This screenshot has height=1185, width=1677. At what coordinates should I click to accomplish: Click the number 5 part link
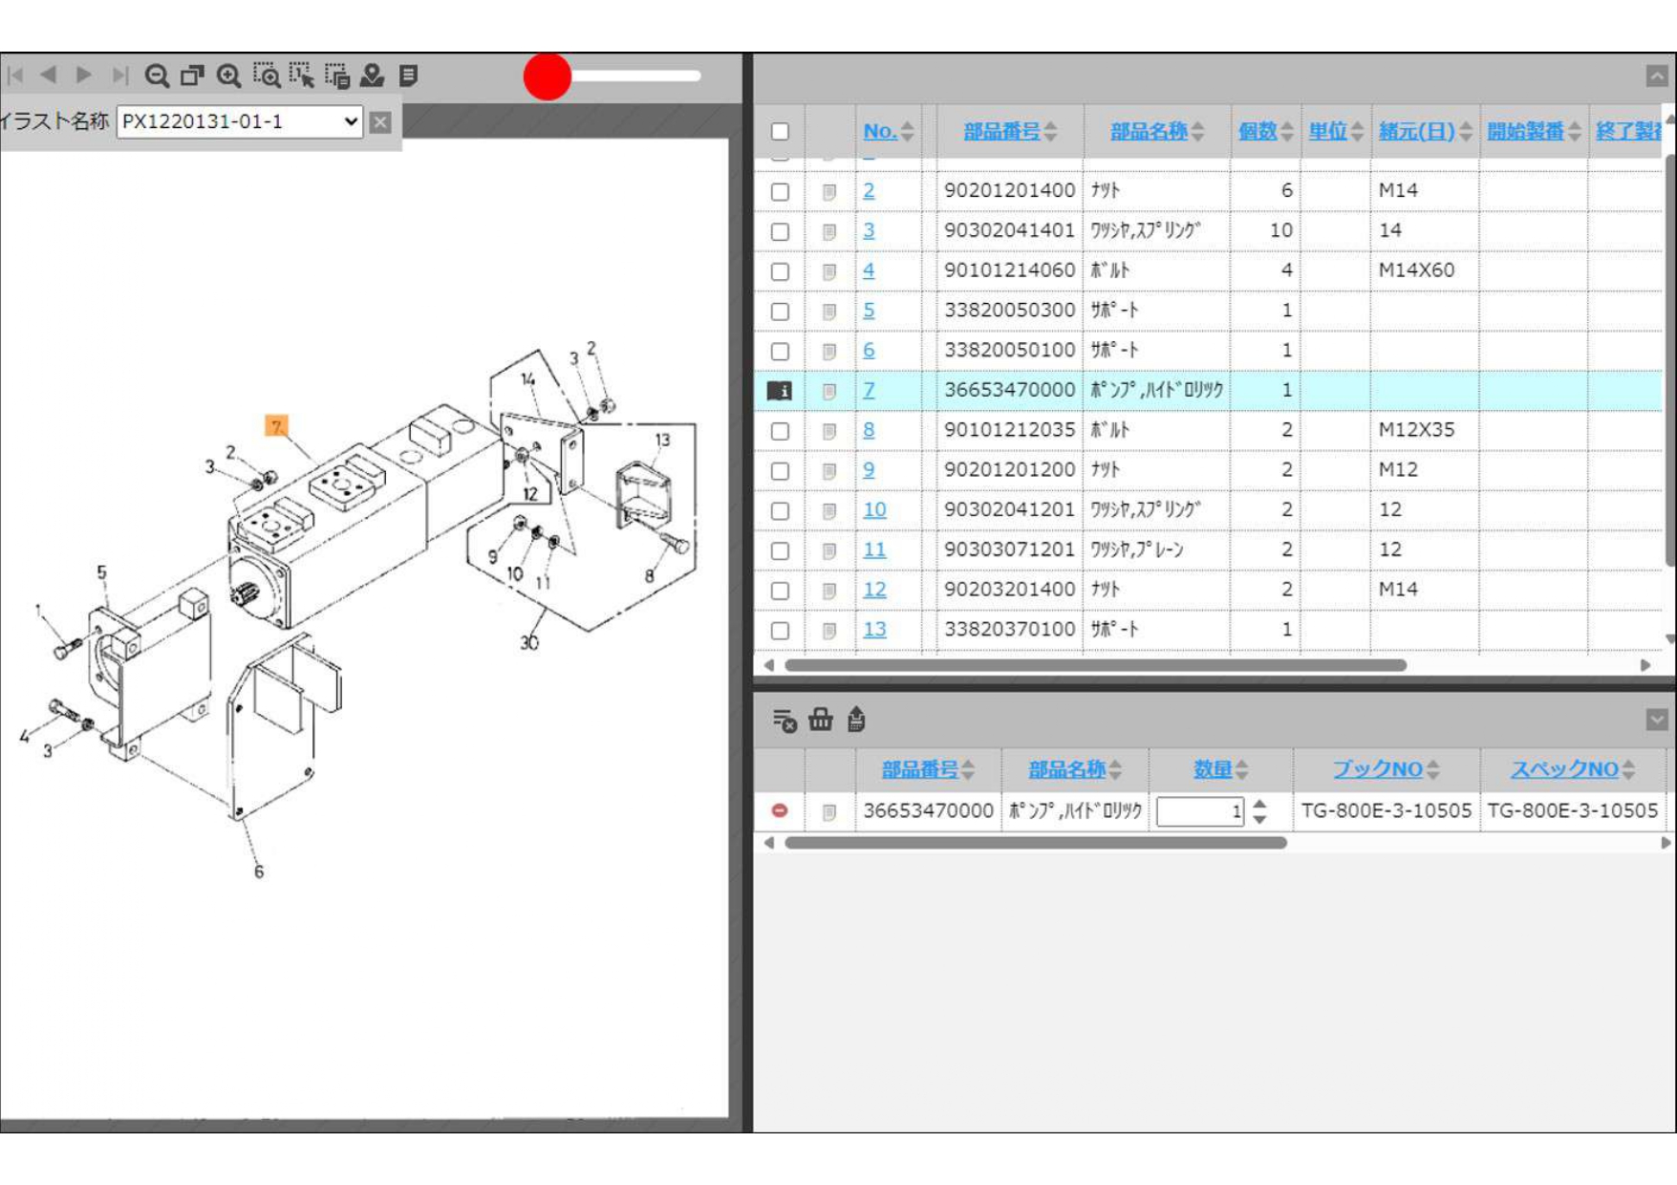[x=869, y=311]
